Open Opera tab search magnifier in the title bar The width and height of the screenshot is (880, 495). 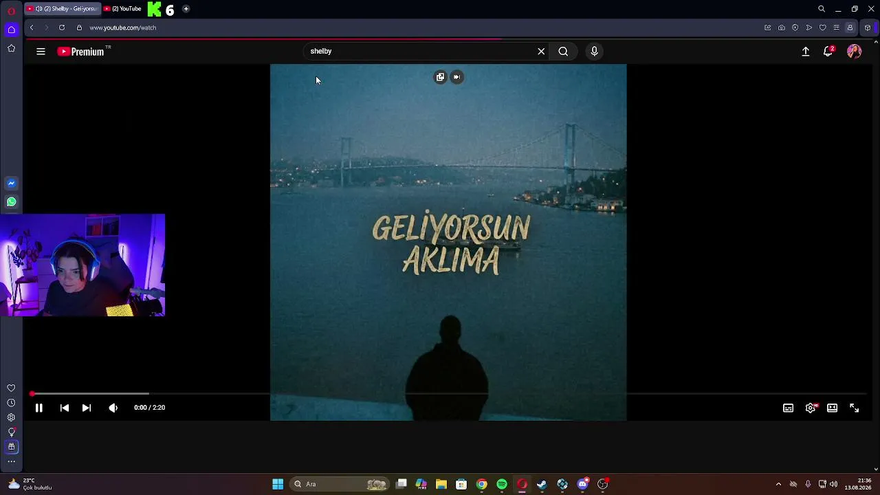tap(822, 9)
